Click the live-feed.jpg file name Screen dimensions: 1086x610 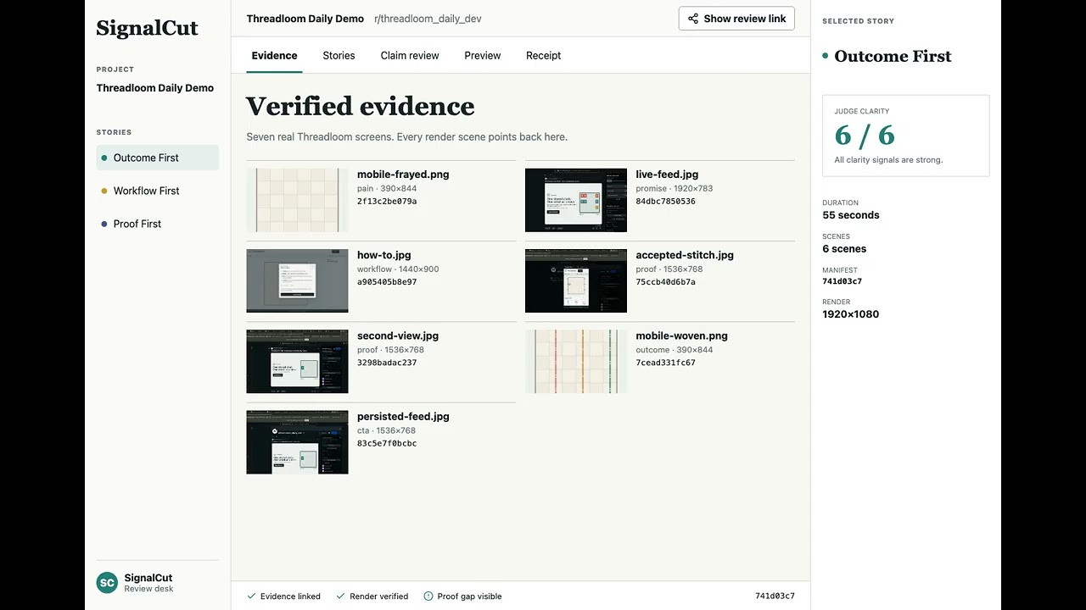coord(667,175)
